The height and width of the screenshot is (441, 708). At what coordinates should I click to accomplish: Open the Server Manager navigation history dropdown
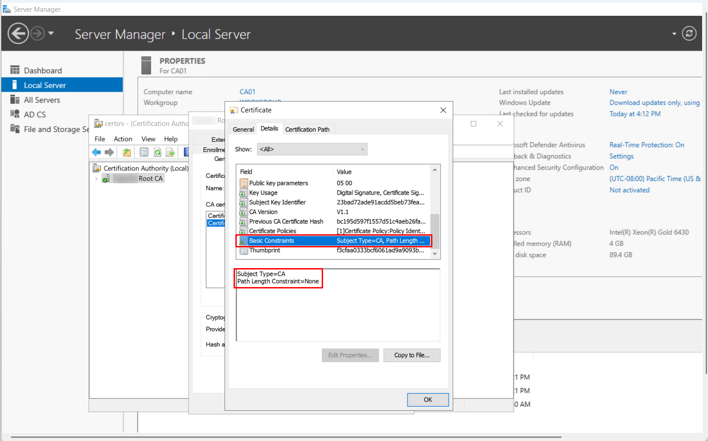[x=51, y=33]
